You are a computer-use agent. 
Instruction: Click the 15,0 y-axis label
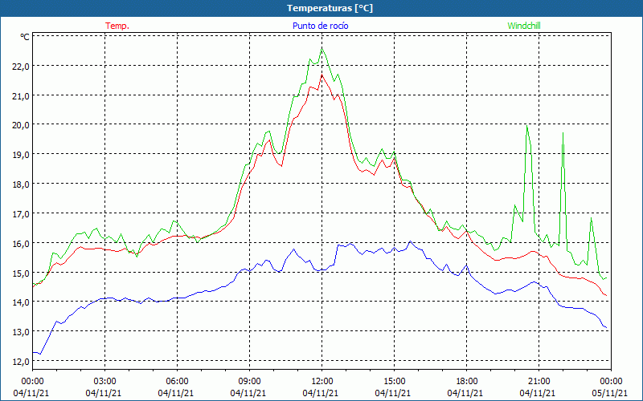tap(21, 273)
